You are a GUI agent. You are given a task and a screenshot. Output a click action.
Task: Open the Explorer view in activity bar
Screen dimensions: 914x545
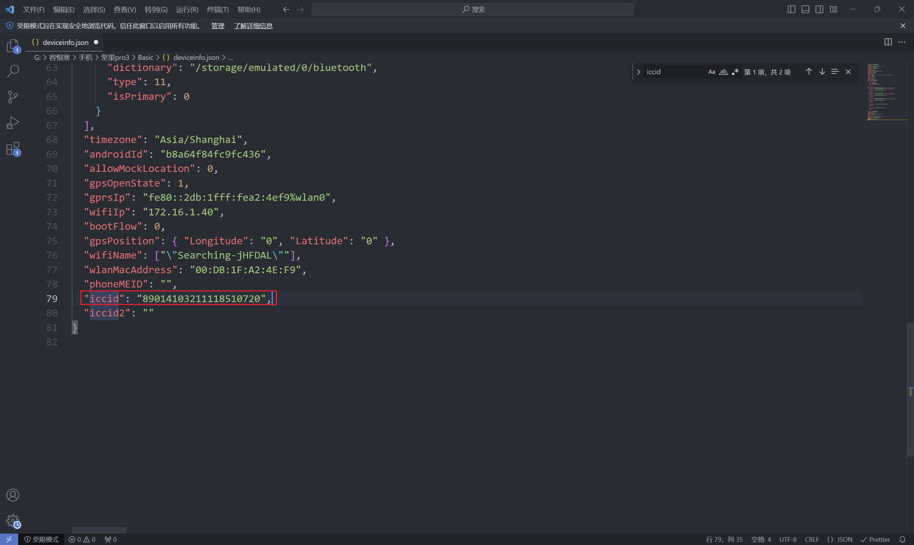pyautogui.click(x=13, y=46)
